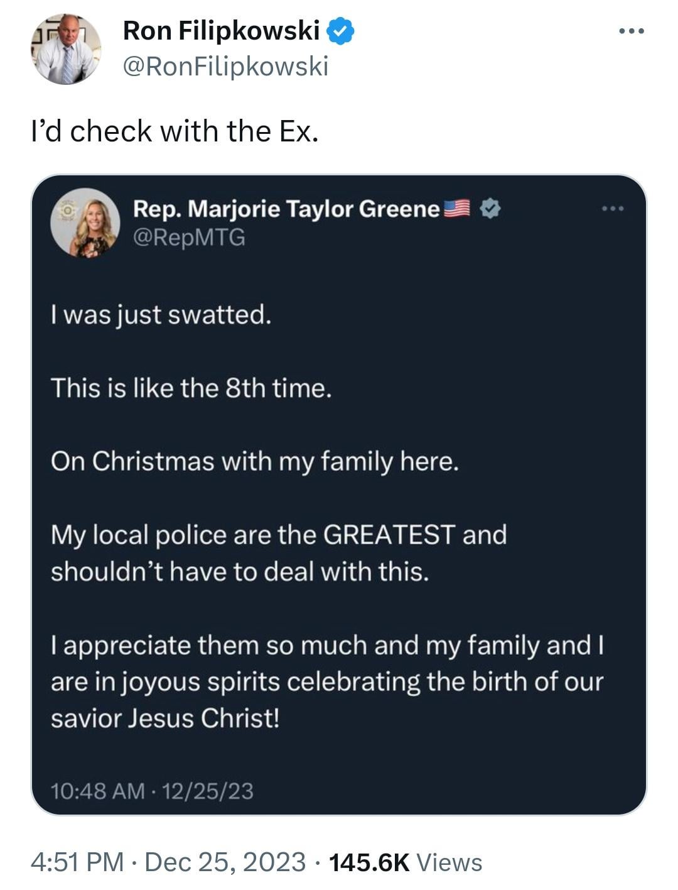The height and width of the screenshot is (890, 678).
Task: Go to the @RepMTG handle
Action: click(x=189, y=238)
